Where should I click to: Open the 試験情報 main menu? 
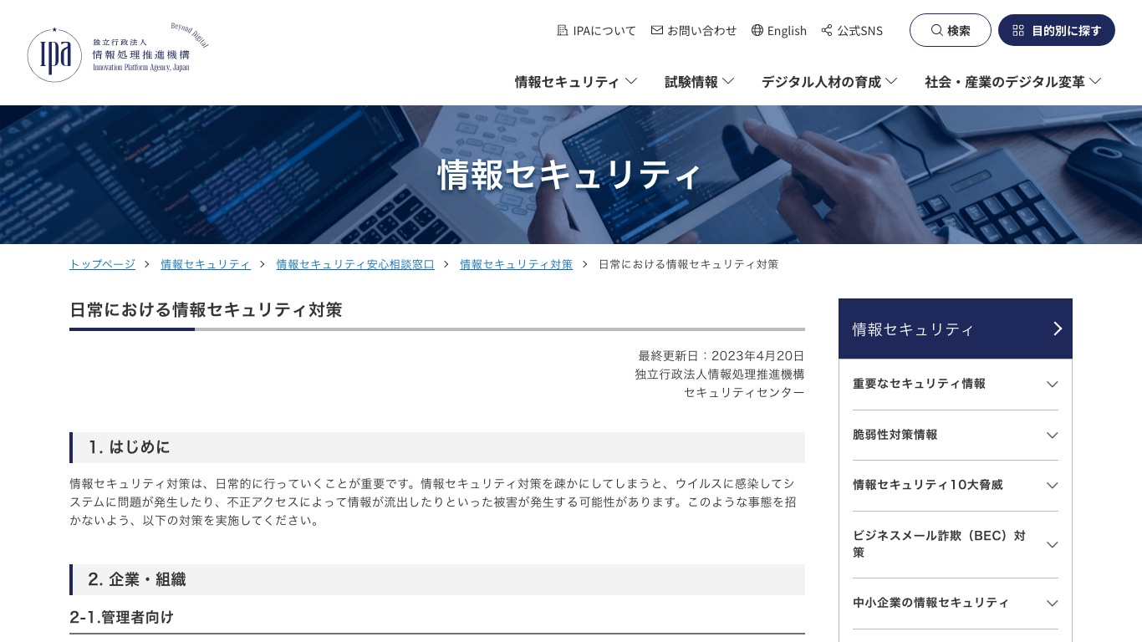(x=700, y=81)
